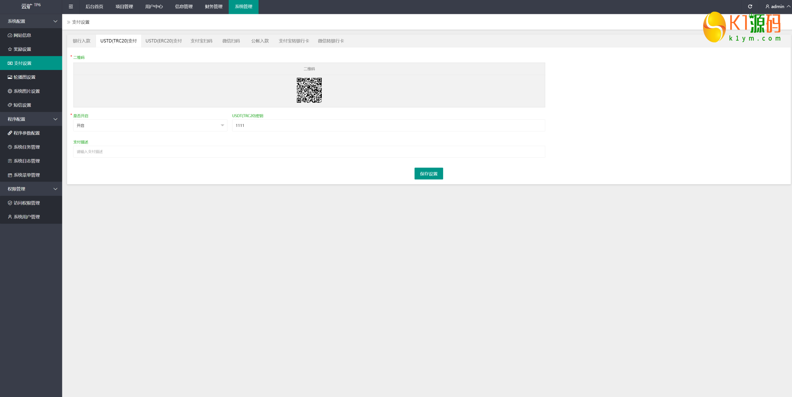The image size is (792, 397).
Task: Click the window icon for 系统菜单管理
Action: click(x=10, y=175)
